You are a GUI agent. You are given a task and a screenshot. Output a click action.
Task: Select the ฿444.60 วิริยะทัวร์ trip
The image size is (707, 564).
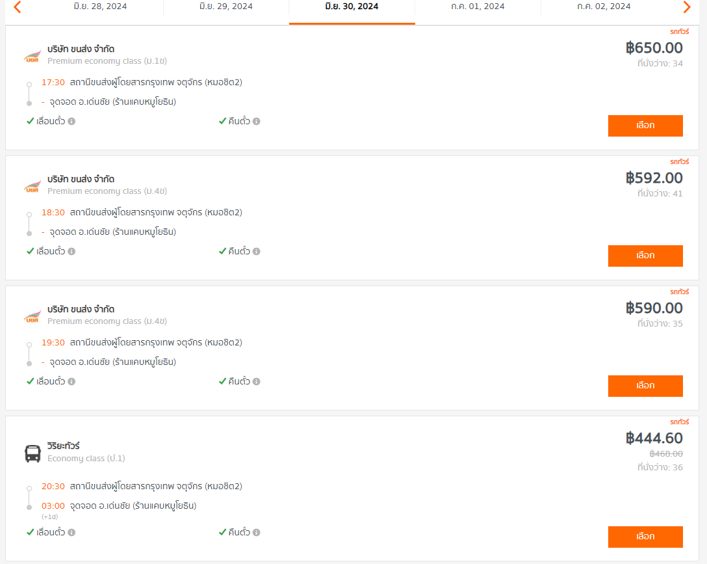(645, 537)
